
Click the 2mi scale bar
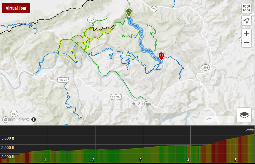click(x=219, y=119)
